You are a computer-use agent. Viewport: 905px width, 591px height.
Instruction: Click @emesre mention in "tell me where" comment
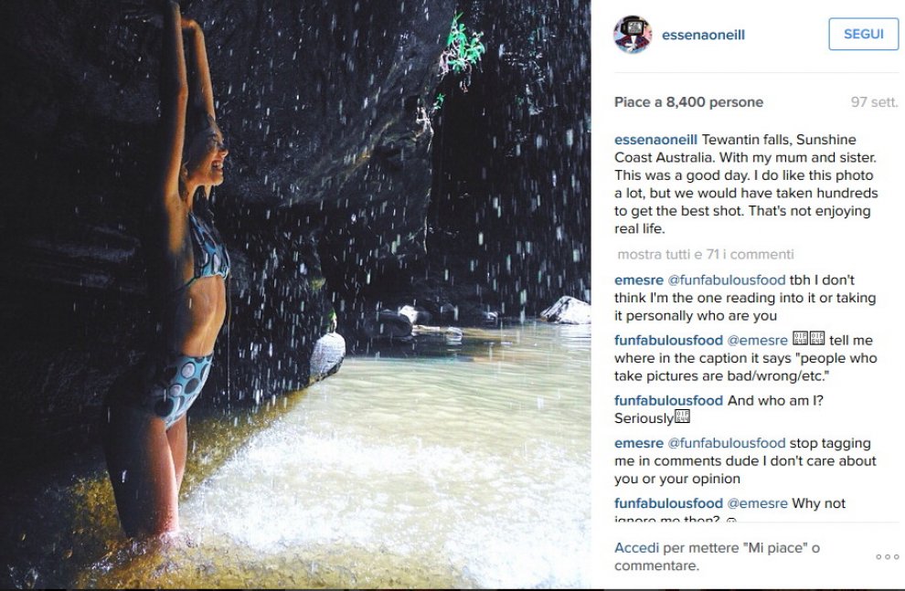coord(759,341)
